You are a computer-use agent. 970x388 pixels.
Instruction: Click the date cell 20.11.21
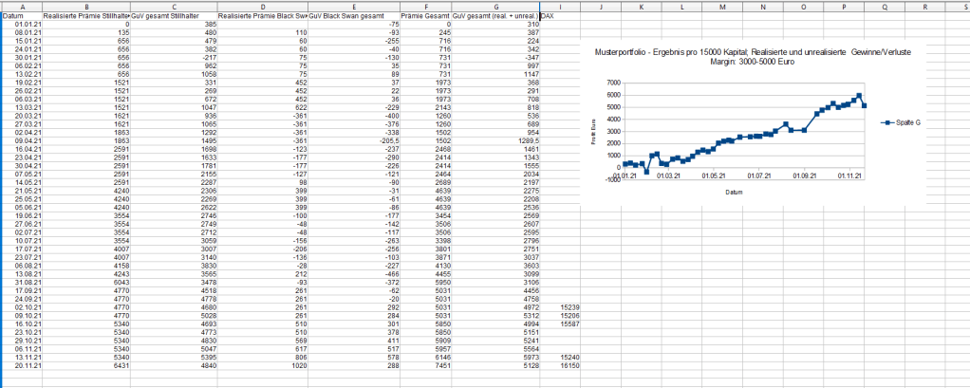click(21, 364)
